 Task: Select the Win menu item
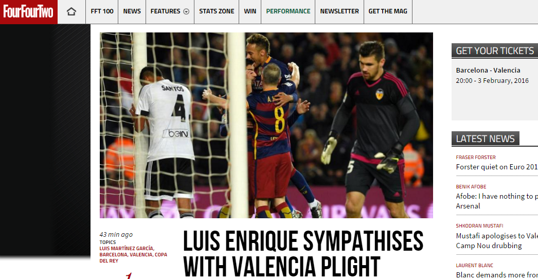(250, 11)
